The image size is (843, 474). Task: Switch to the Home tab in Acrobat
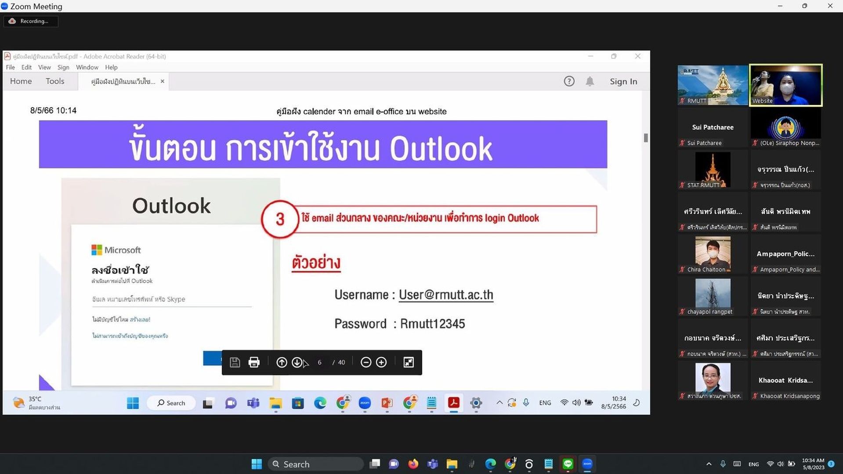[21, 81]
